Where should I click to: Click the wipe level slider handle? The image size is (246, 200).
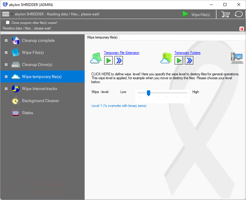(x=148, y=93)
